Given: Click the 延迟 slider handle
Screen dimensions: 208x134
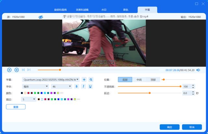Looking at the screenshot, I should coord(149,93).
